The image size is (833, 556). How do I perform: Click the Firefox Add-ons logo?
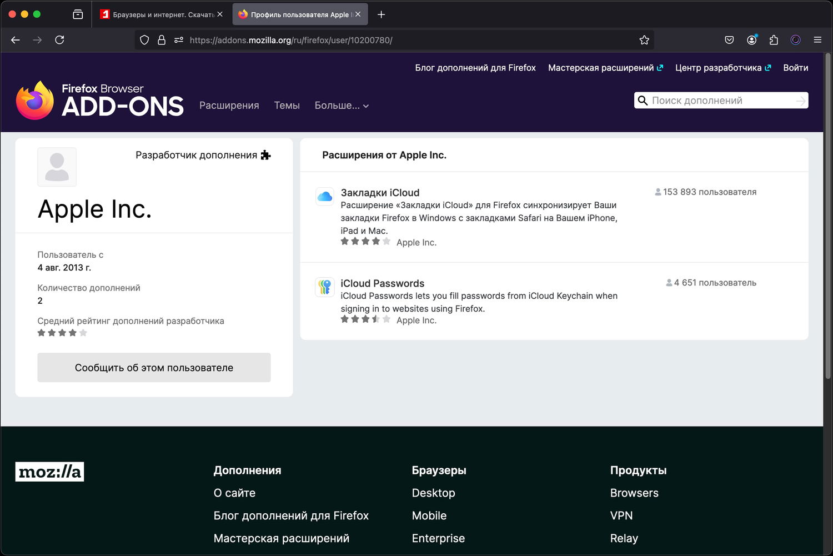[100, 101]
